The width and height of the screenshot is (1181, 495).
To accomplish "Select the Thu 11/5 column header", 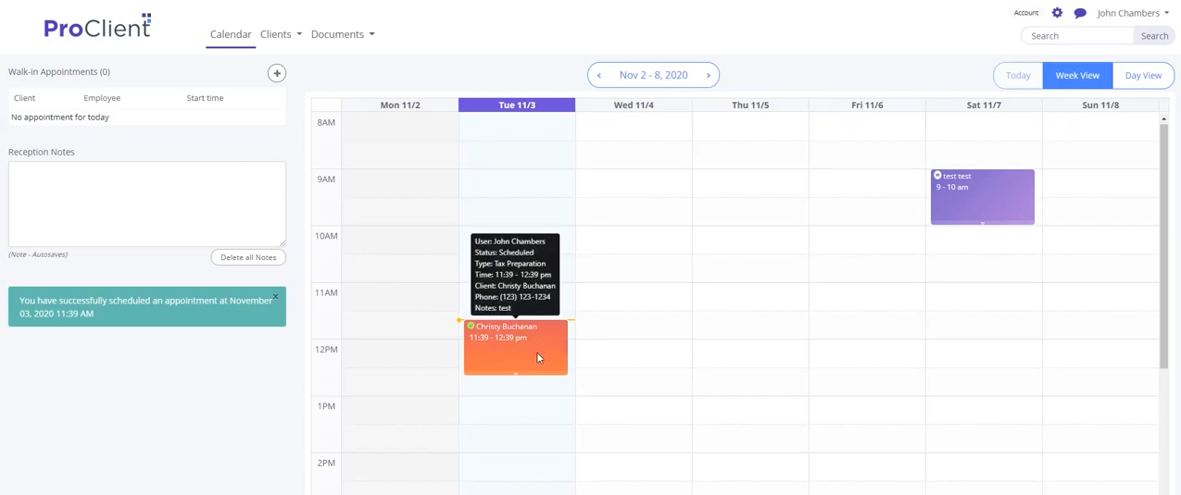I will (750, 105).
